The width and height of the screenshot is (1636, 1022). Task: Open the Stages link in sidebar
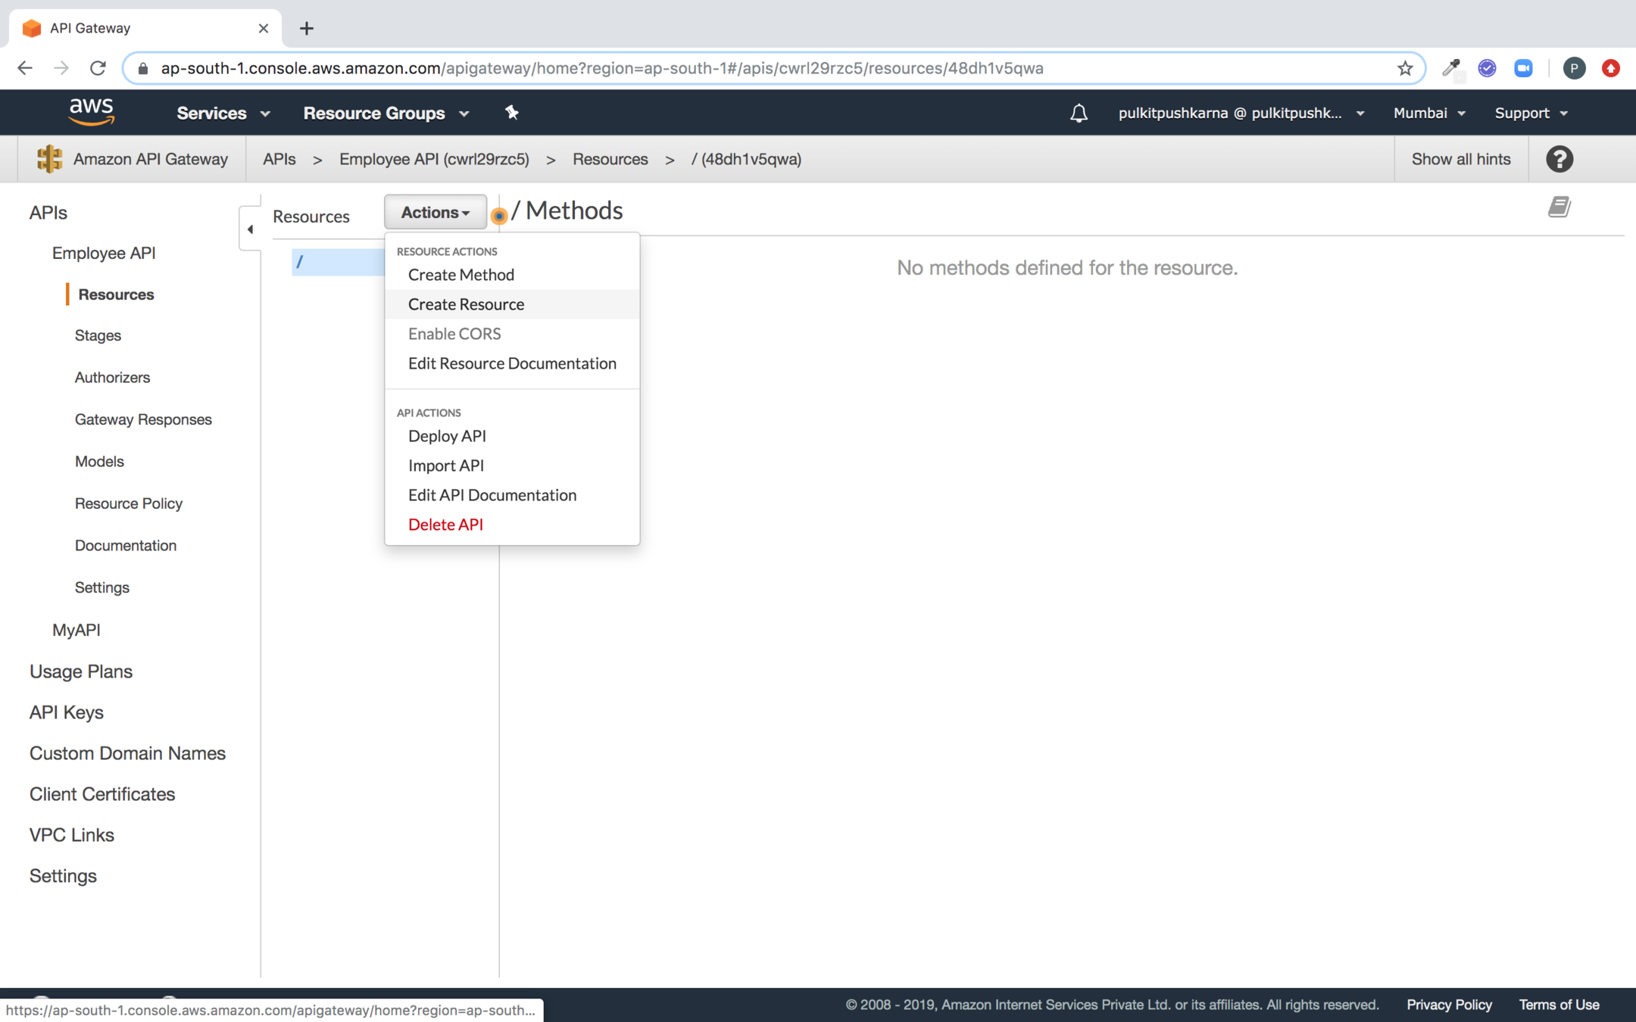tap(98, 335)
